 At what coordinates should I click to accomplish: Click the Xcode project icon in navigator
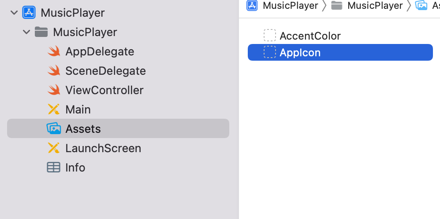click(x=29, y=13)
